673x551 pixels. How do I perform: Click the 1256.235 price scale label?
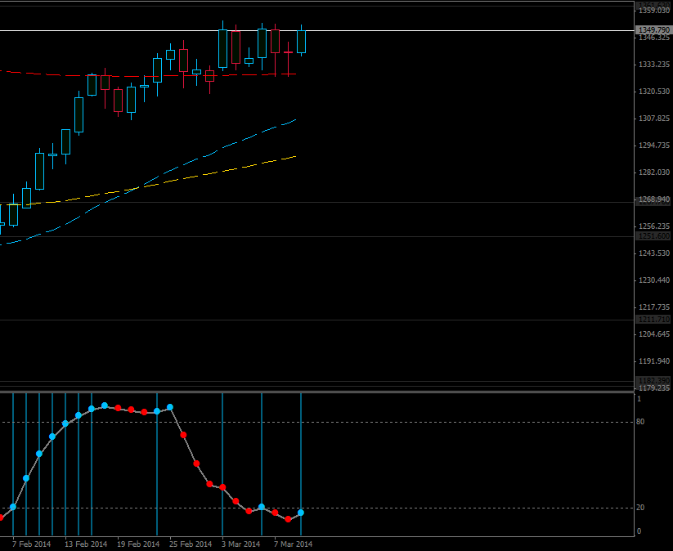click(x=654, y=226)
